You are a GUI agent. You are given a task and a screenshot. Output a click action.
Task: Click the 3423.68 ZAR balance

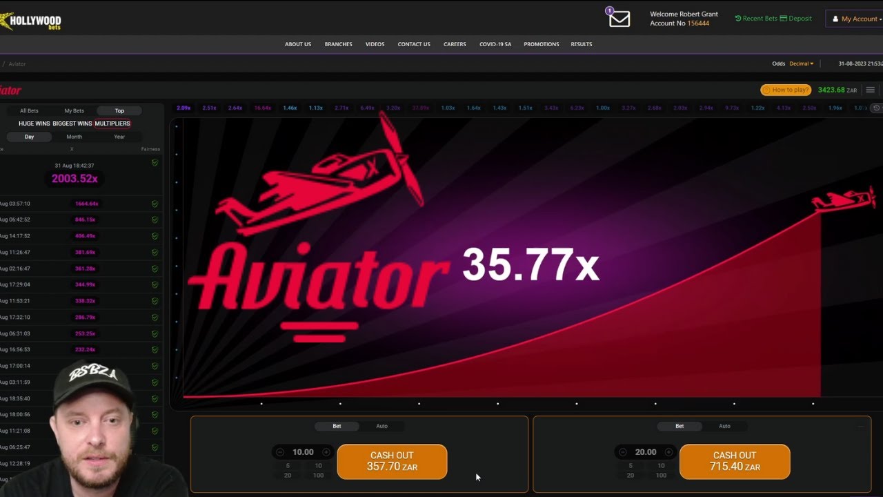837,90
